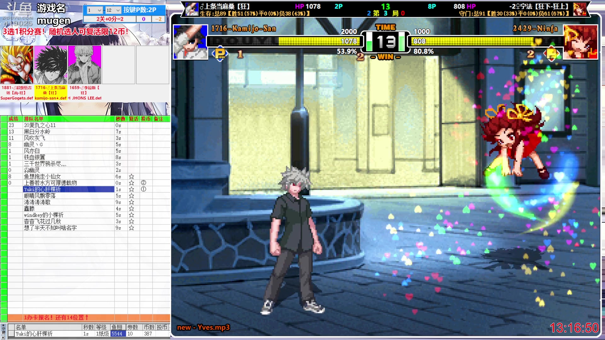This screenshot has height=340, width=605.
Task: Click the star in 上善若水方可厚德载物 row
Action: point(131,183)
